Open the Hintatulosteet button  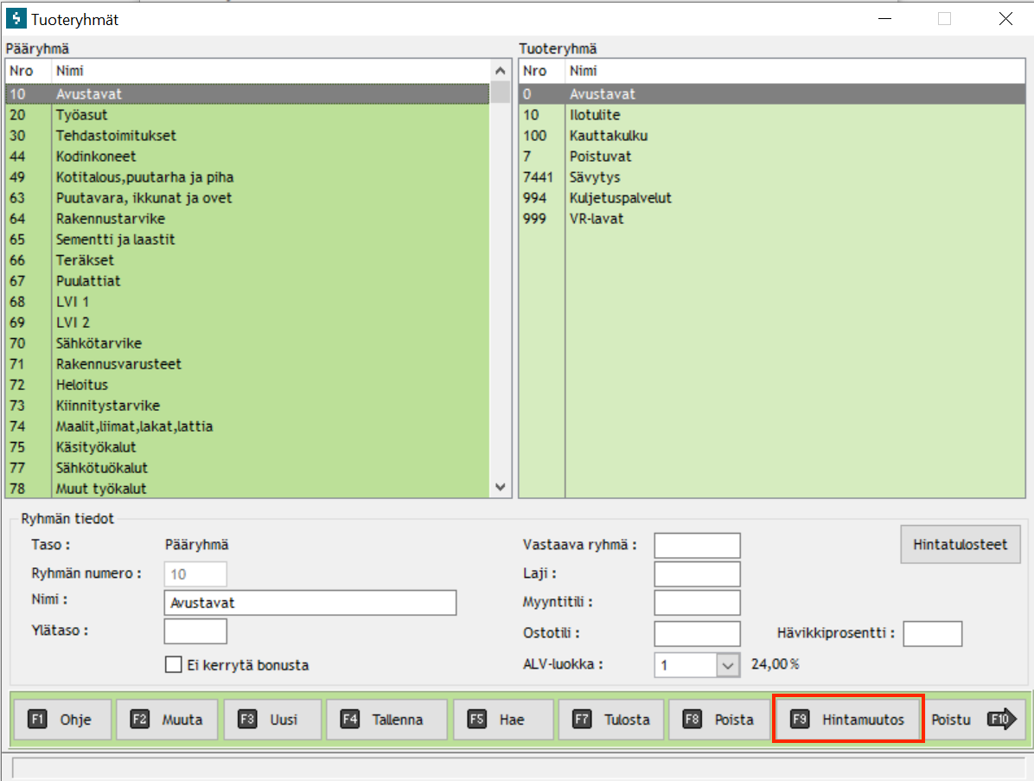961,545
